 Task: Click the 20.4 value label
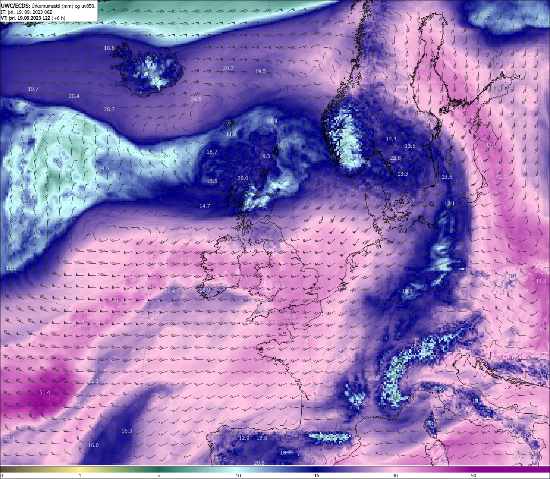(x=74, y=96)
